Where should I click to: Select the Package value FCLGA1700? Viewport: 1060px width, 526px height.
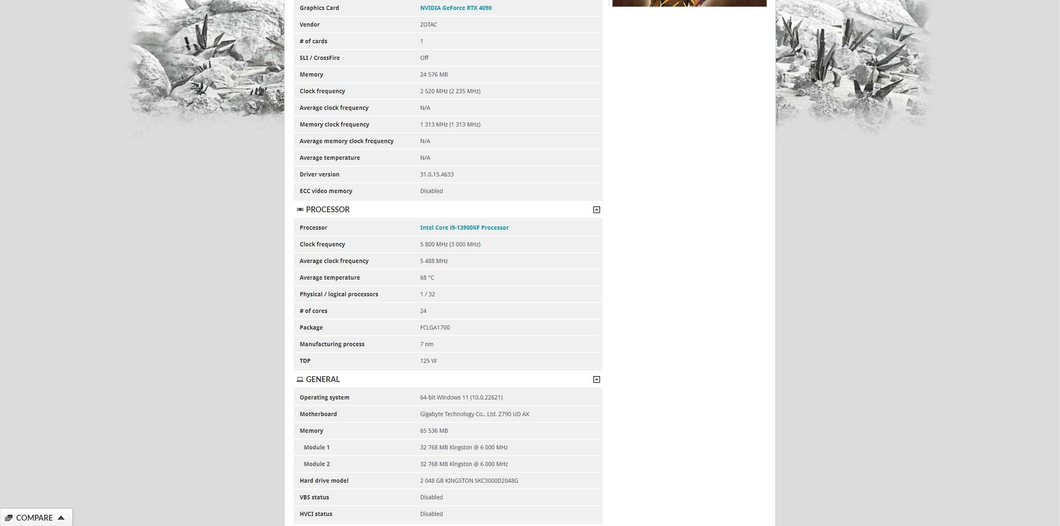click(435, 328)
